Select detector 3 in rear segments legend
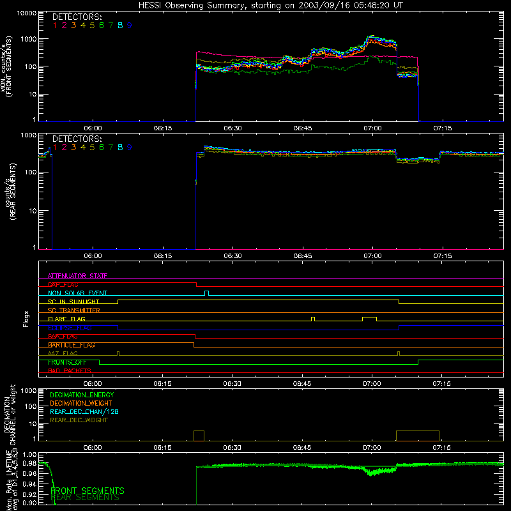The height and width of the screenshot is (511, 511). click(73, 148)
